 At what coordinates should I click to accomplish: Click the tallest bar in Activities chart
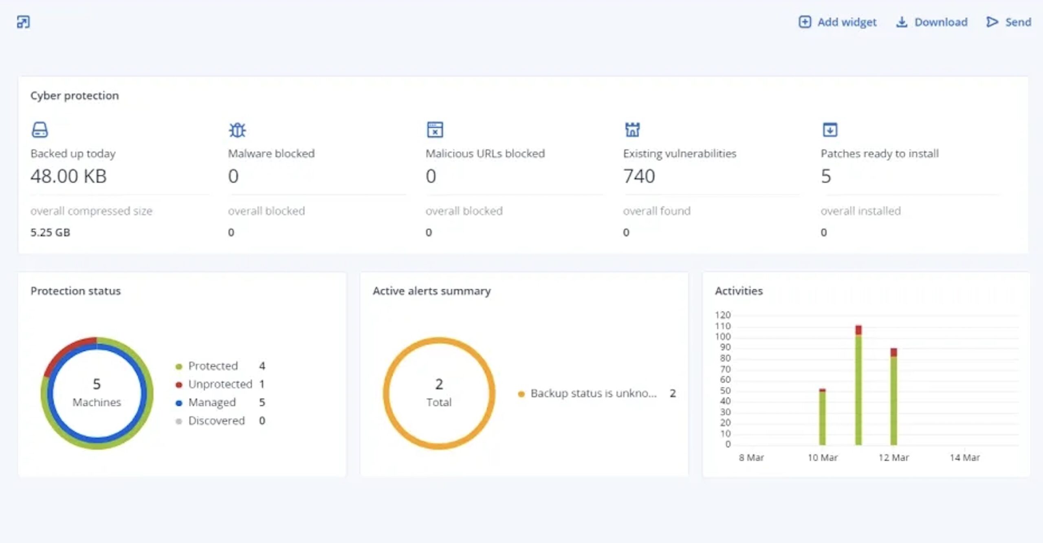click(x=858, y=385)
